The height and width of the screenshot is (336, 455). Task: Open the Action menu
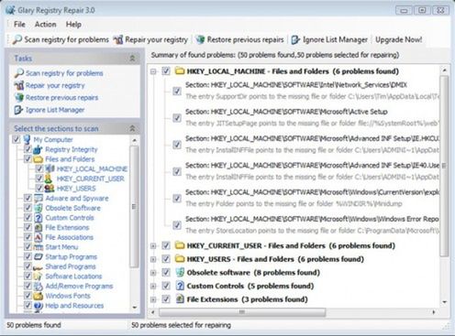click(45, 25)
